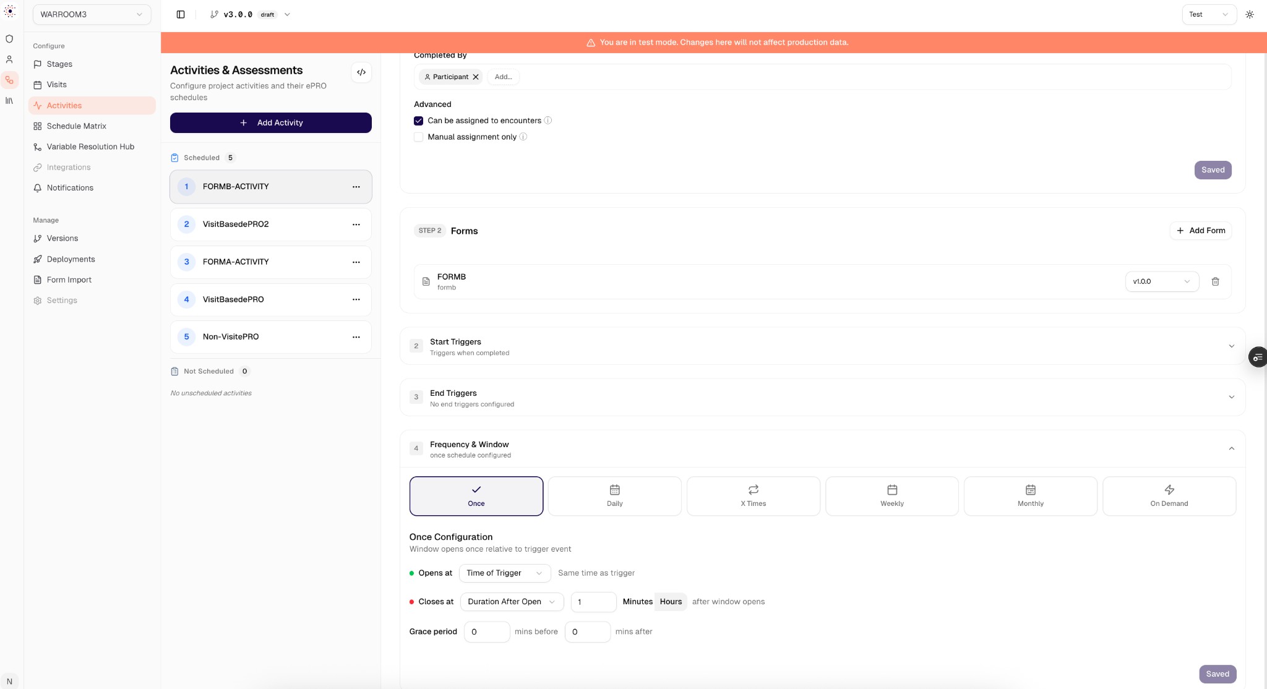Remove the Participant tag with X

[x=476, y=77]
